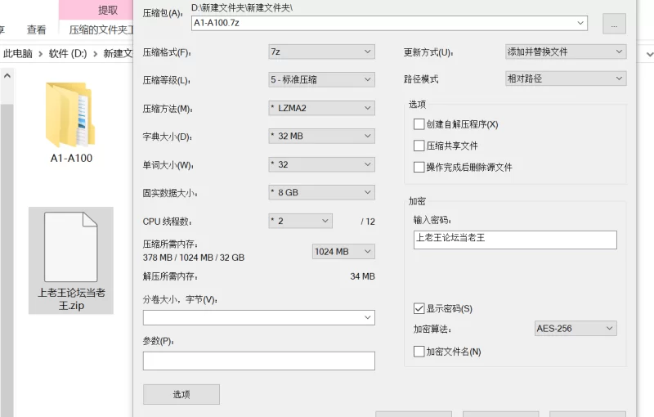Expand the 字典大小 32 MB dropdown

pos(321,136)
